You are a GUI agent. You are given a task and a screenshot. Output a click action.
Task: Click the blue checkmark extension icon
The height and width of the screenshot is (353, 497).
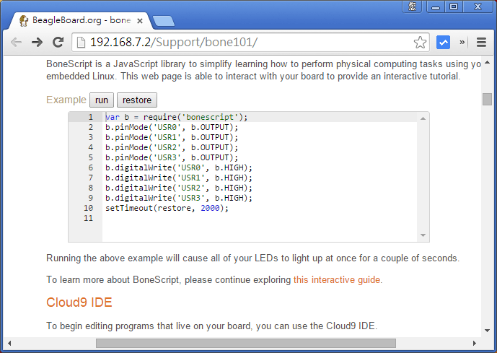click(443, 42)
